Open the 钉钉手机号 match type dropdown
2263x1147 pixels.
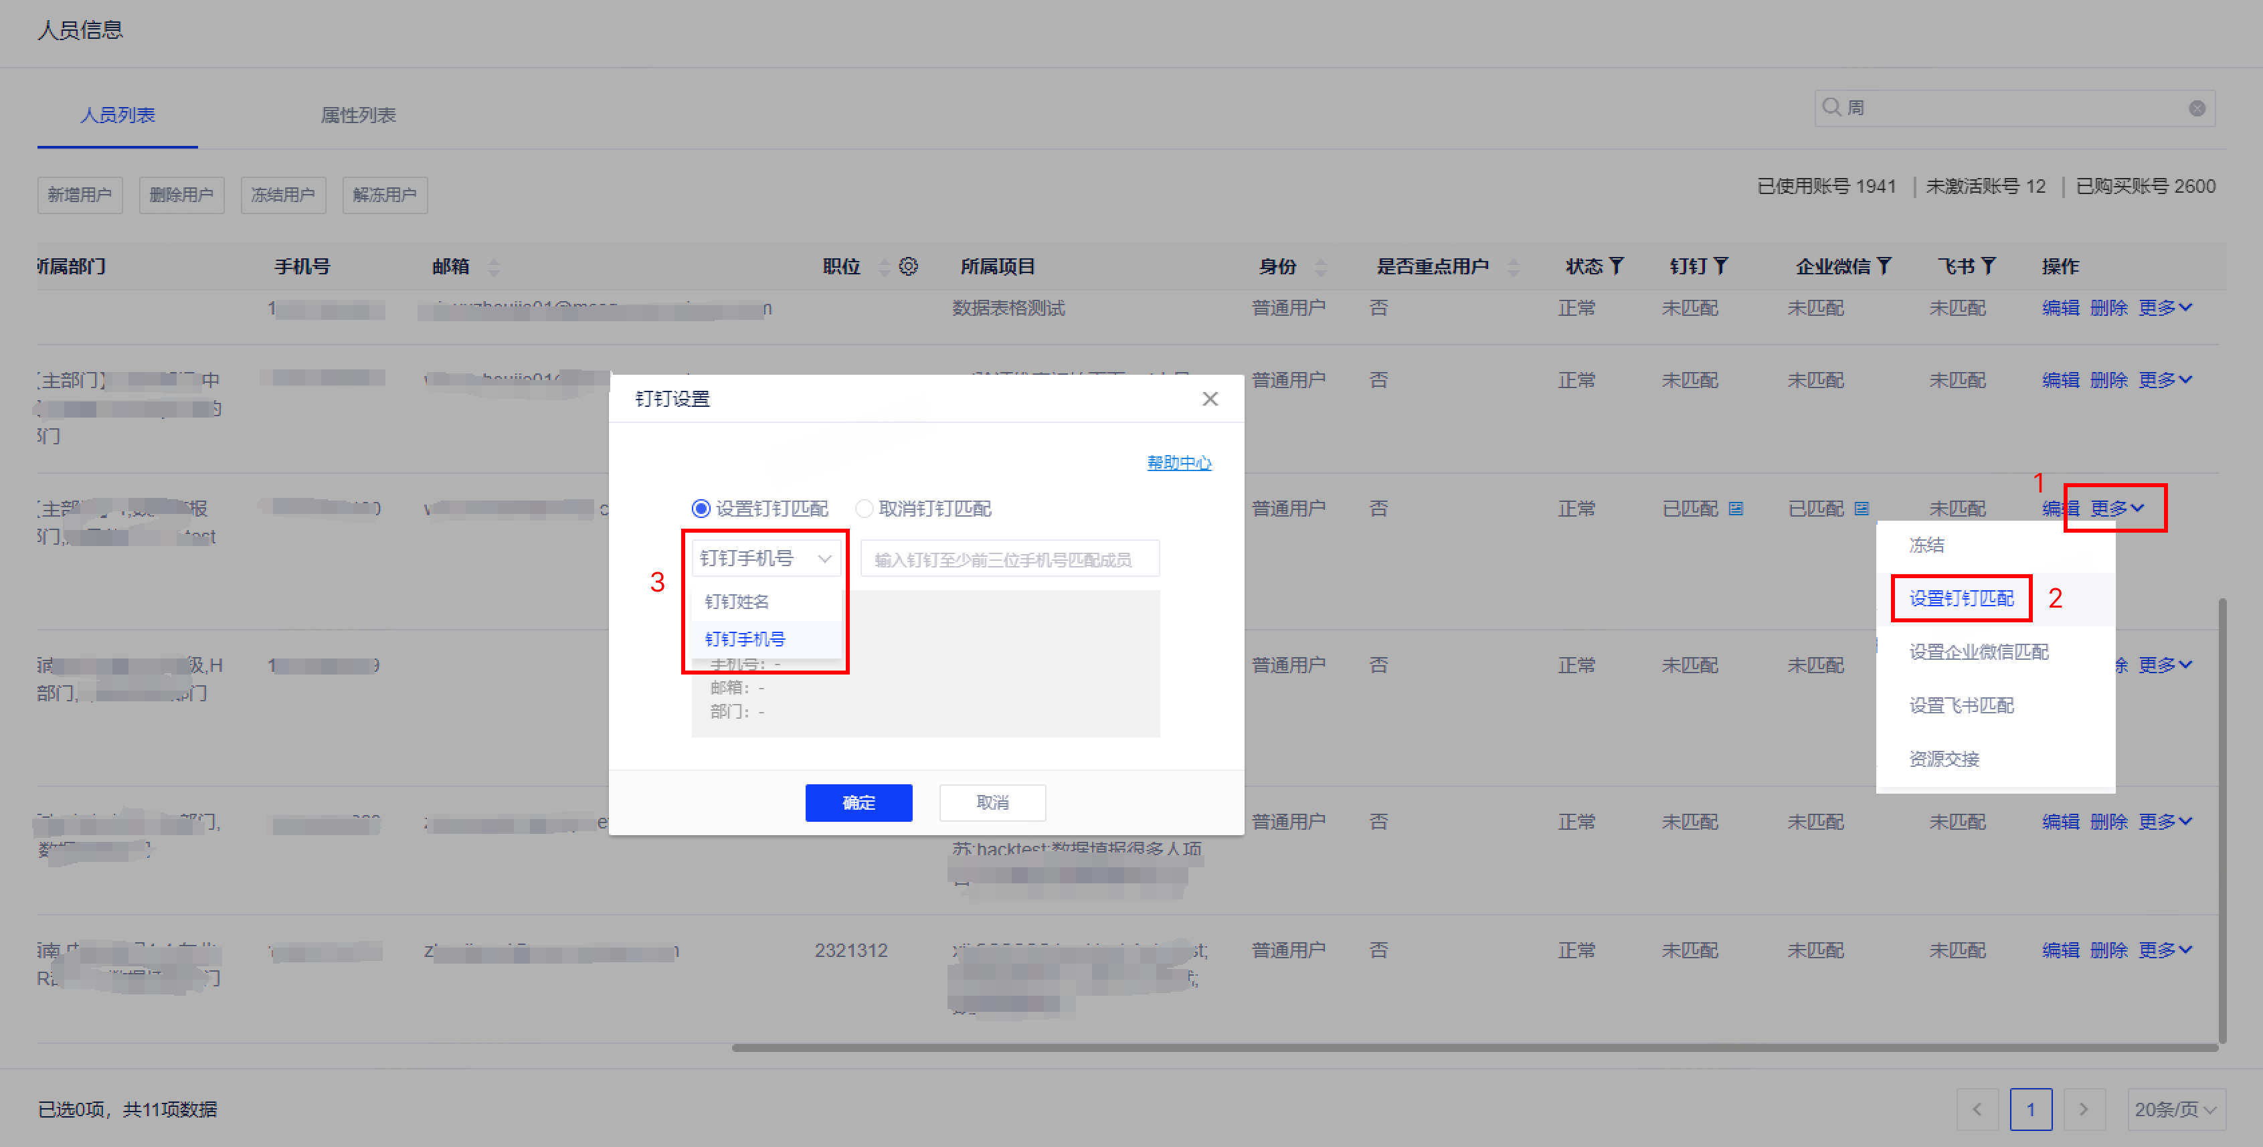765,559
